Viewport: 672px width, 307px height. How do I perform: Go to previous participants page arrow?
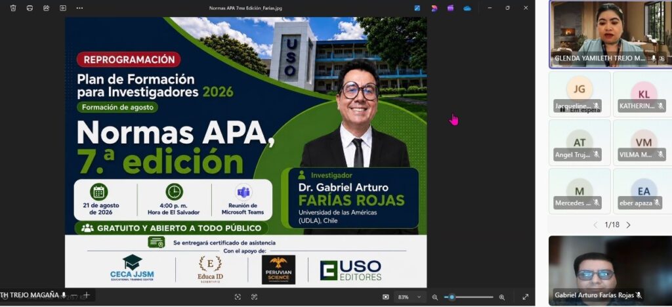pyautogui.click(x=595, y=225)
